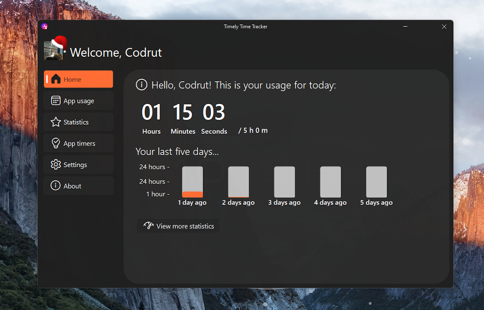Click the '1 hour -' axis label

[158, 194]
